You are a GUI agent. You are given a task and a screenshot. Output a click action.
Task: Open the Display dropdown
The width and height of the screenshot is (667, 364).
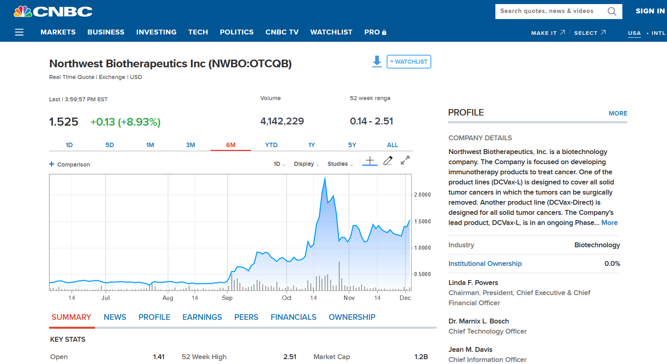(306, 164)
